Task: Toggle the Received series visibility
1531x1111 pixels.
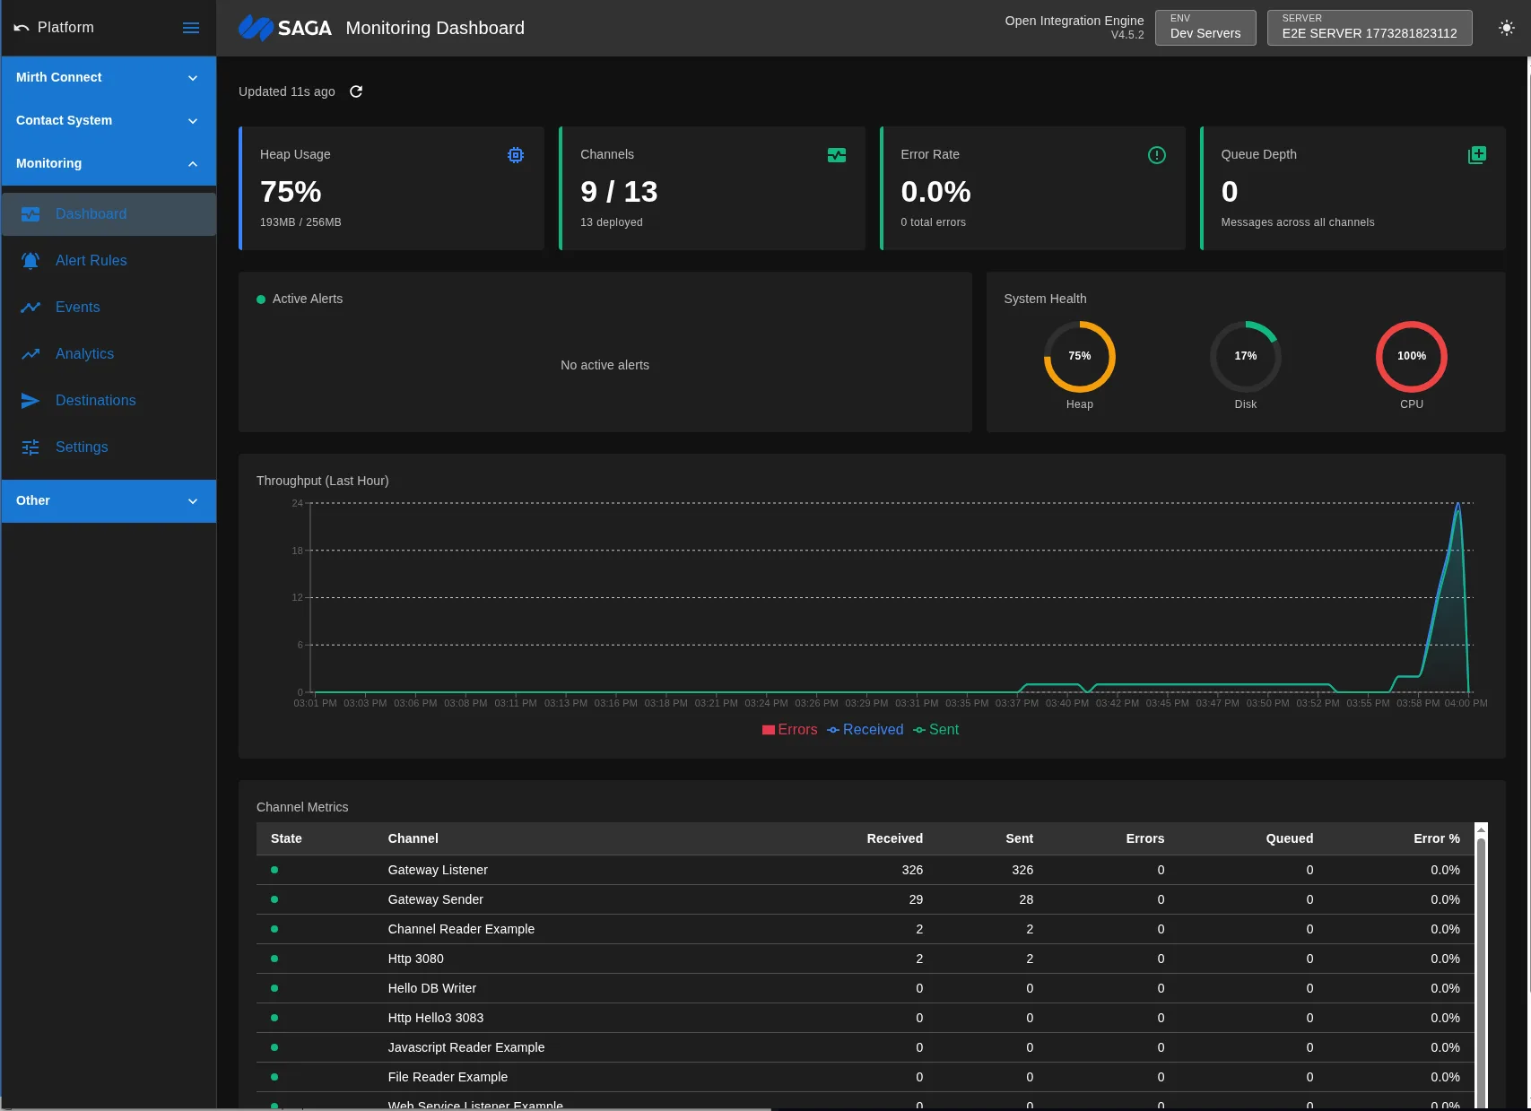Action: (865, 729)
